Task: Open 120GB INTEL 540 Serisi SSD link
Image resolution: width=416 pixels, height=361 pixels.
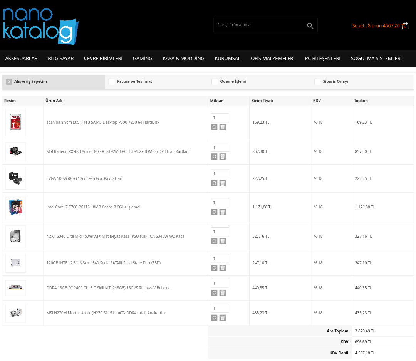Action: click(104, 263)
